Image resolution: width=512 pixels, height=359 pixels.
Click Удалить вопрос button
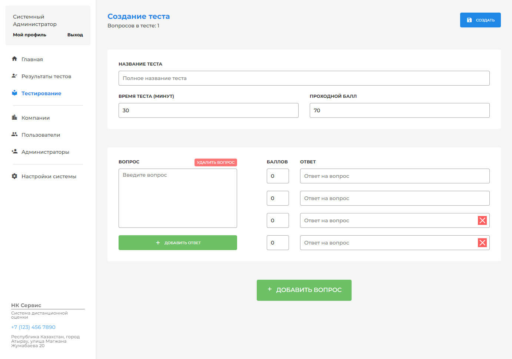(x=216, y=162)
